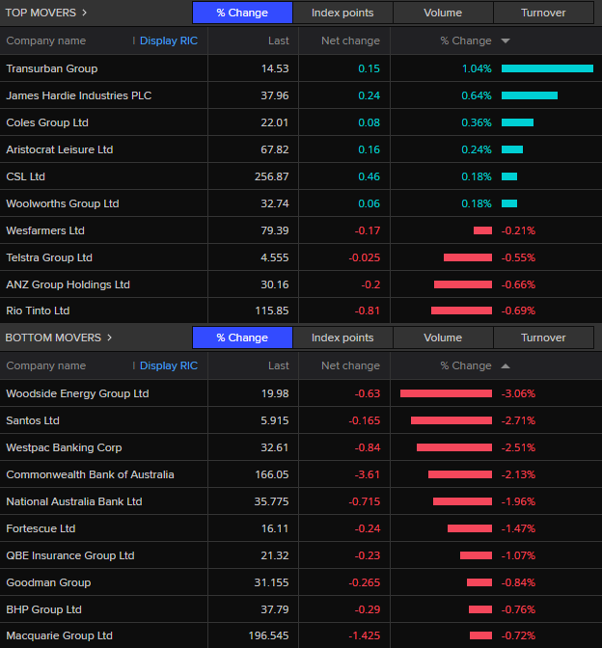The width and height of the screenshot is (602, 648).
Task: Click -1.47% value for Fortescue
Action: point(518,528)
